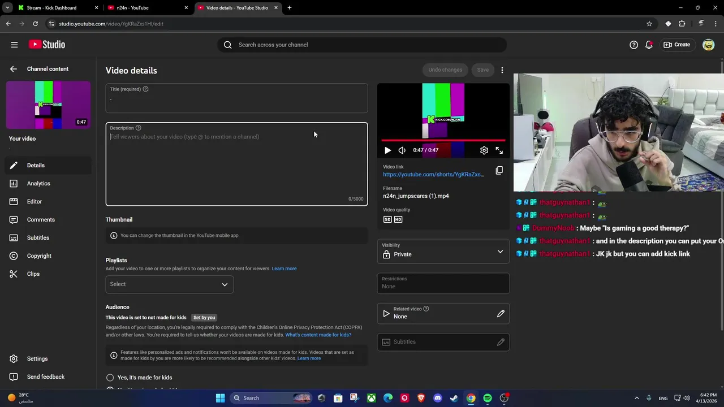Reload the page
Screen dimensions: 724x407
pyautogui.click(x=35, y=24)
